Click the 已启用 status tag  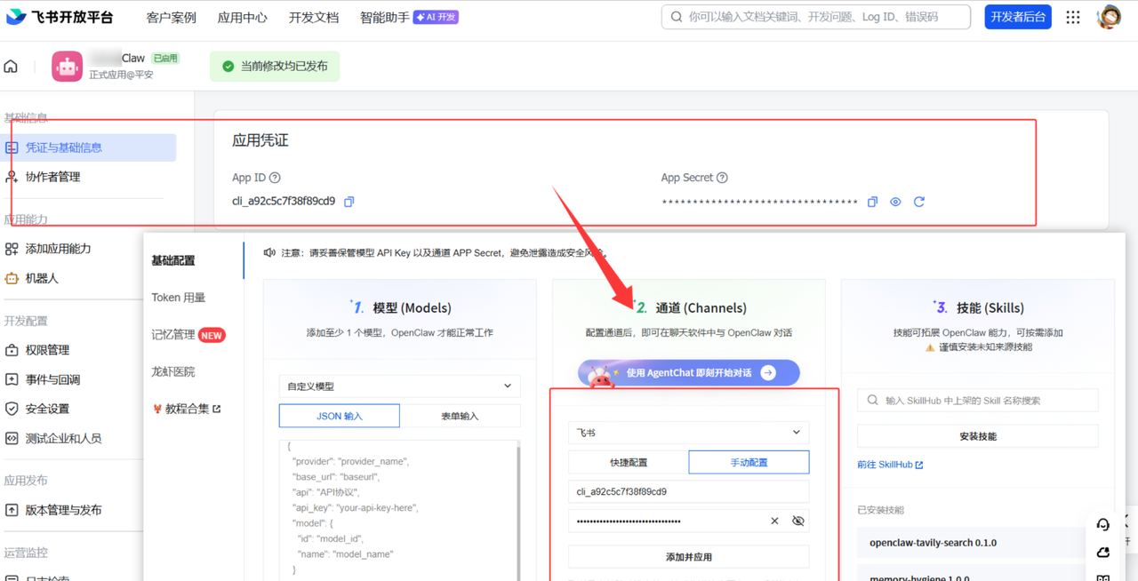165,58
